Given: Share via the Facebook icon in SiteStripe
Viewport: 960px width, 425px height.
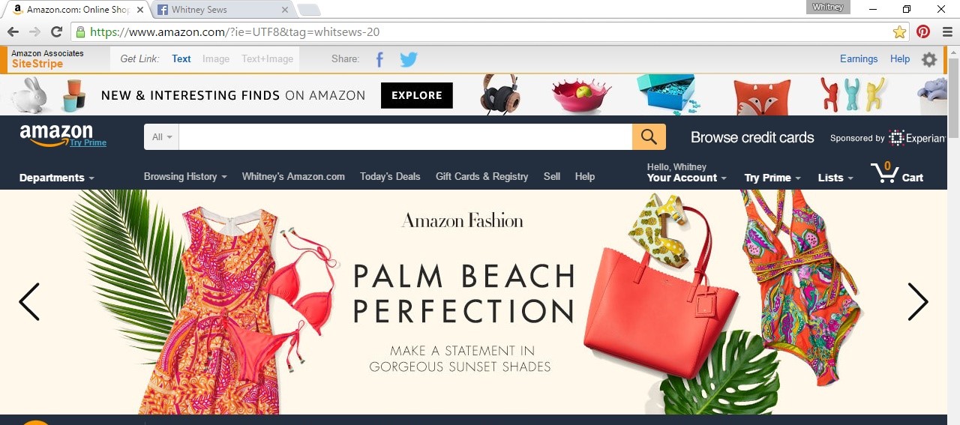Looking at the screenshot, I should coord(379,59).
